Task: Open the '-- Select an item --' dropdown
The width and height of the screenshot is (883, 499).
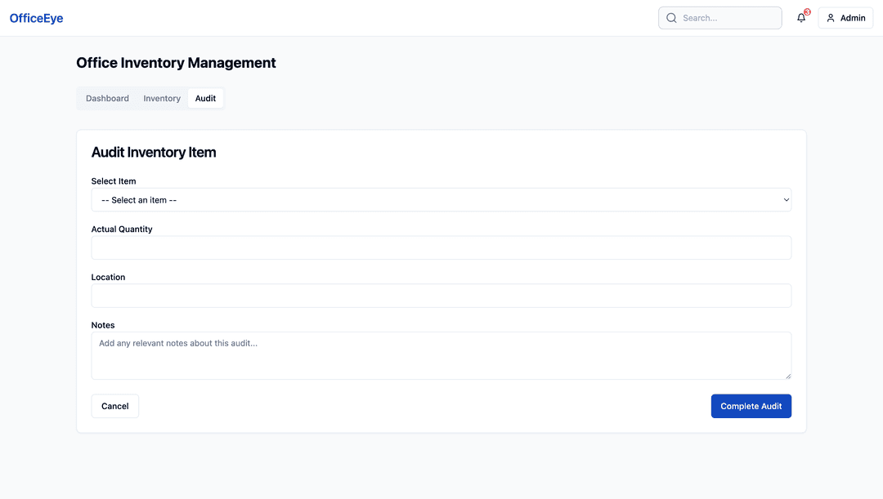Action: tap(441, 199)
